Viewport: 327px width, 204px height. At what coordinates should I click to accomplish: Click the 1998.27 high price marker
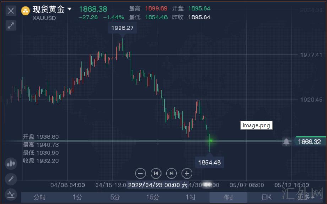click(x=122, y=28)
